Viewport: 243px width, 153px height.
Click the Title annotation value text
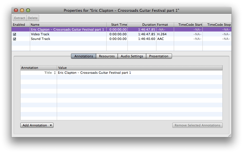(x=94, y=73)
